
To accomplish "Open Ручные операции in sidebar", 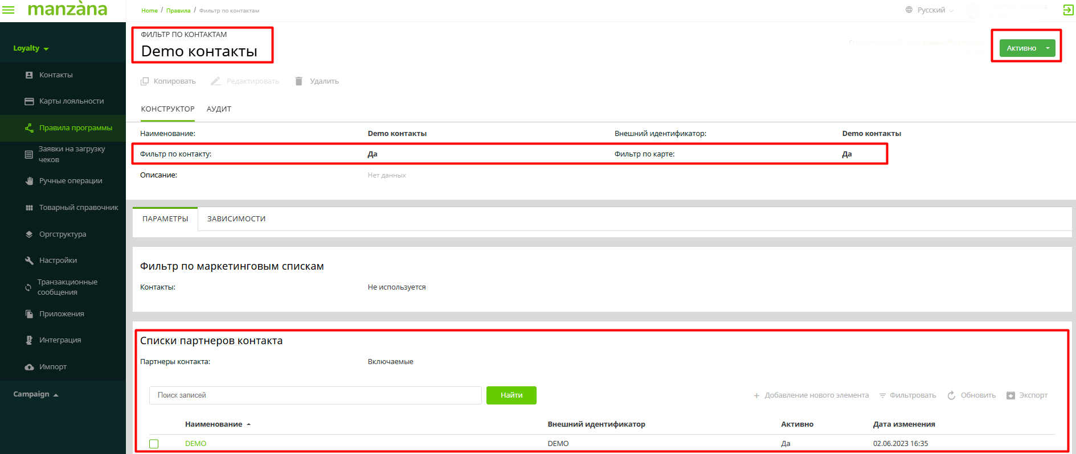I will 70,181.
